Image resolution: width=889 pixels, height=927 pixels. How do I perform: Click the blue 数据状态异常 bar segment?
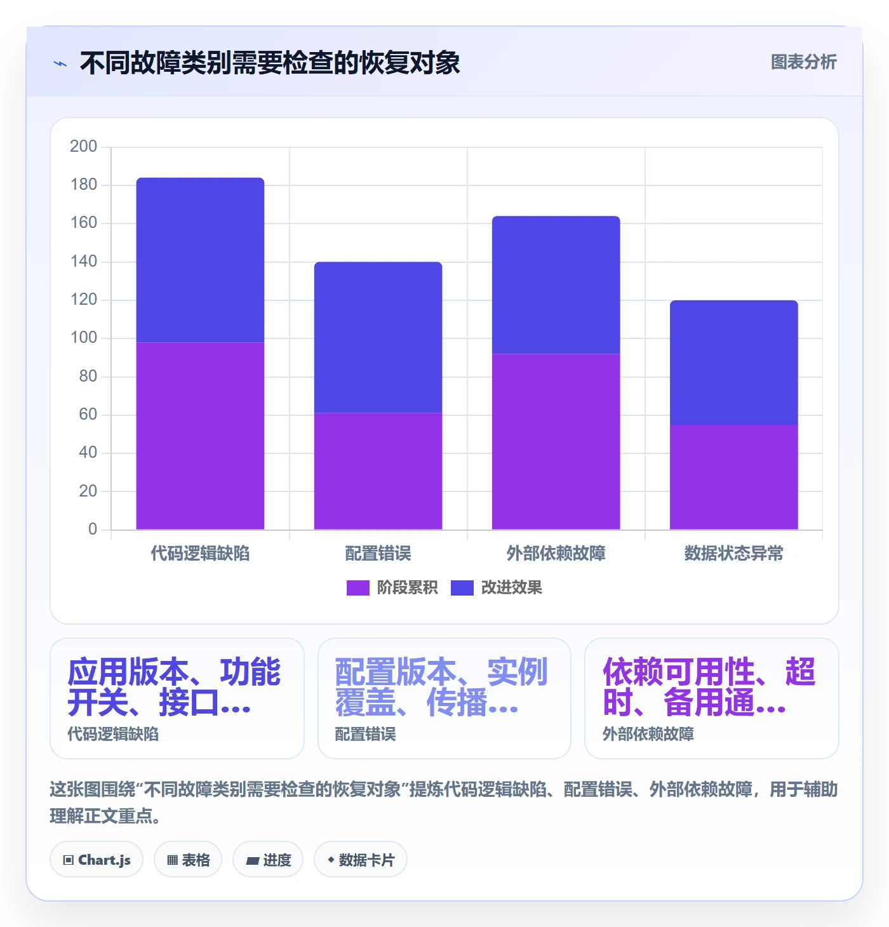point(733,363)
